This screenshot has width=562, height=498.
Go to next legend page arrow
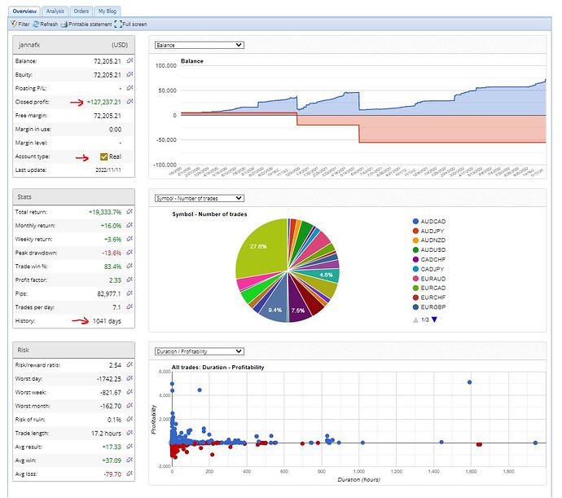click(434, 320)
